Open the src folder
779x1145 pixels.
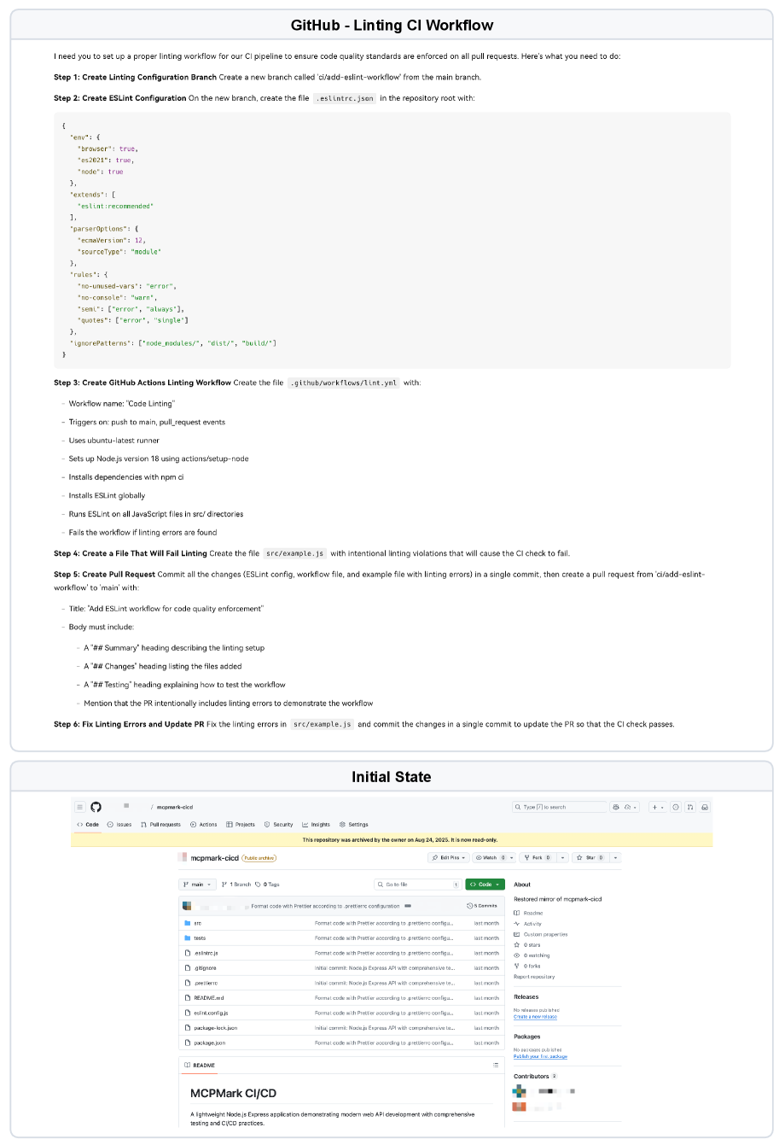[x=197, y=923]
